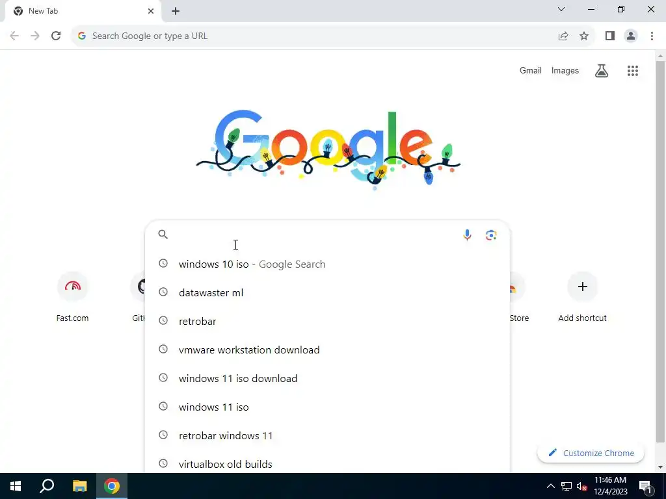Select suggestion retrobar windows 11

click(327, 436)
